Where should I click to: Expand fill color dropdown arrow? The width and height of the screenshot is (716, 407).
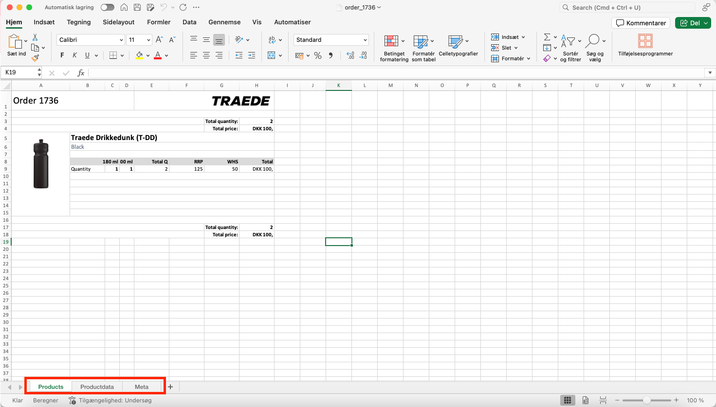[148, 55]
